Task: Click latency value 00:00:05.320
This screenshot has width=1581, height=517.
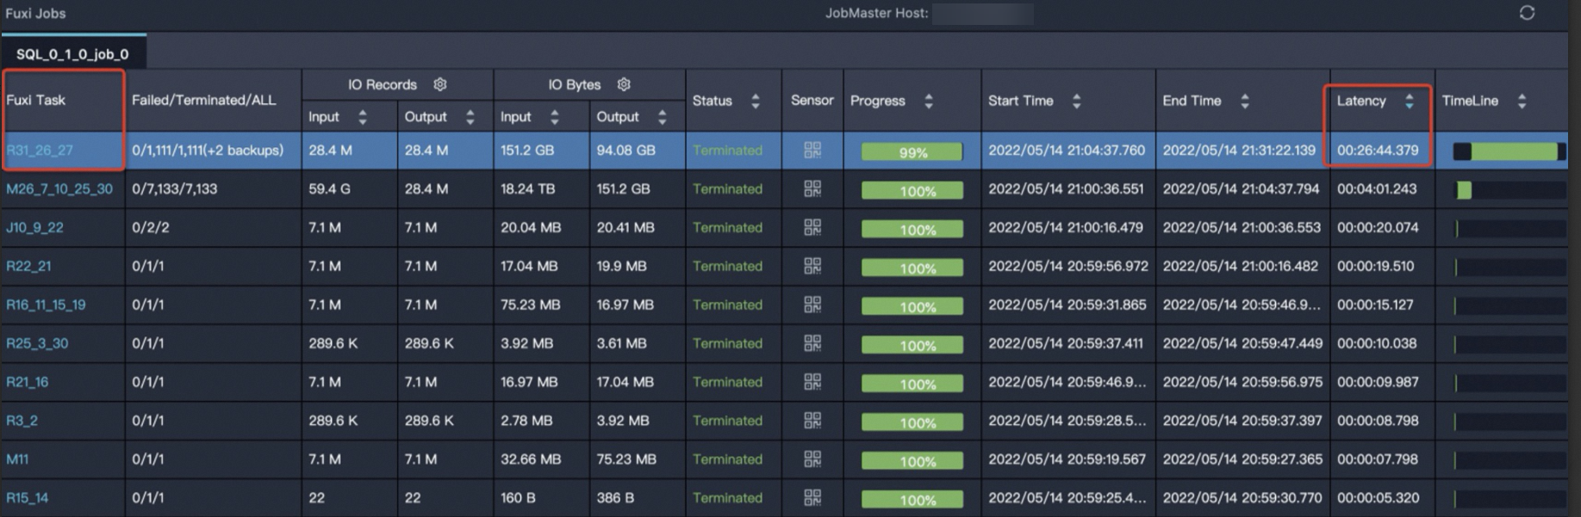Action: [x=1378, y=498]
